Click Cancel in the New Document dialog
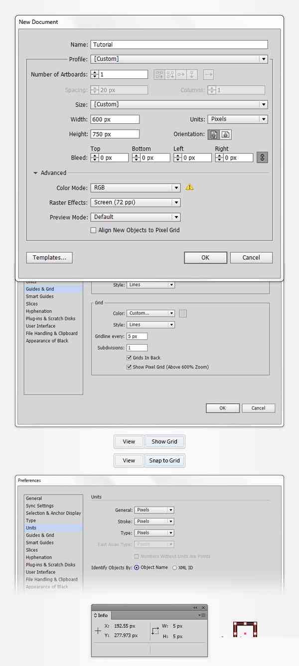This screenshot has width=299, height=666. [x=251, y=257]
